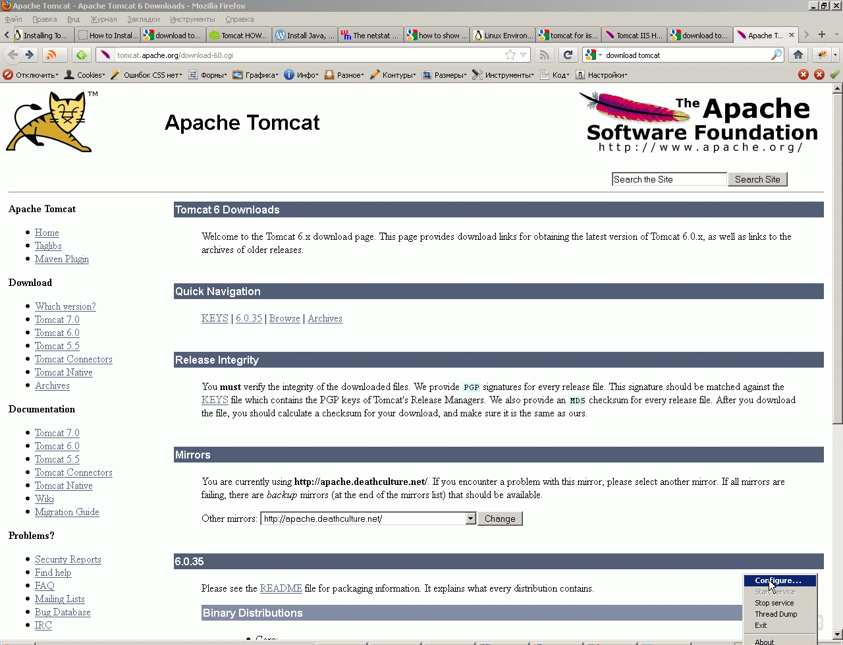
Task: Show address bar history dropdown arrow
Action: point(524,55)
